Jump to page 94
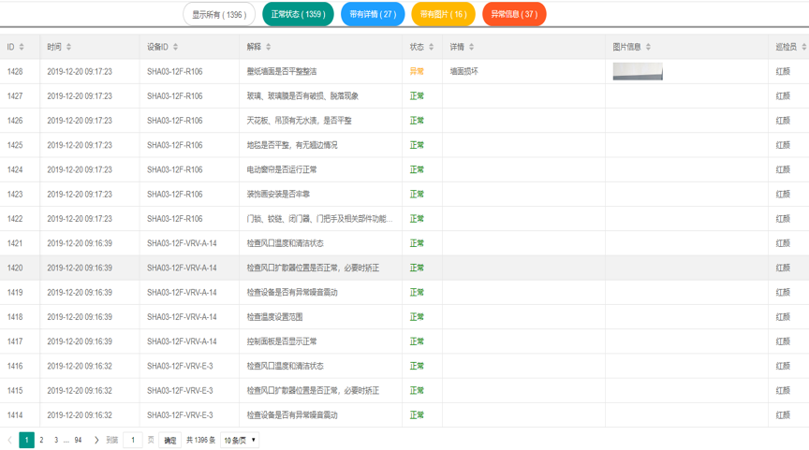The width and height of the screenshot is (809, 450). click(x=78, y=440)
